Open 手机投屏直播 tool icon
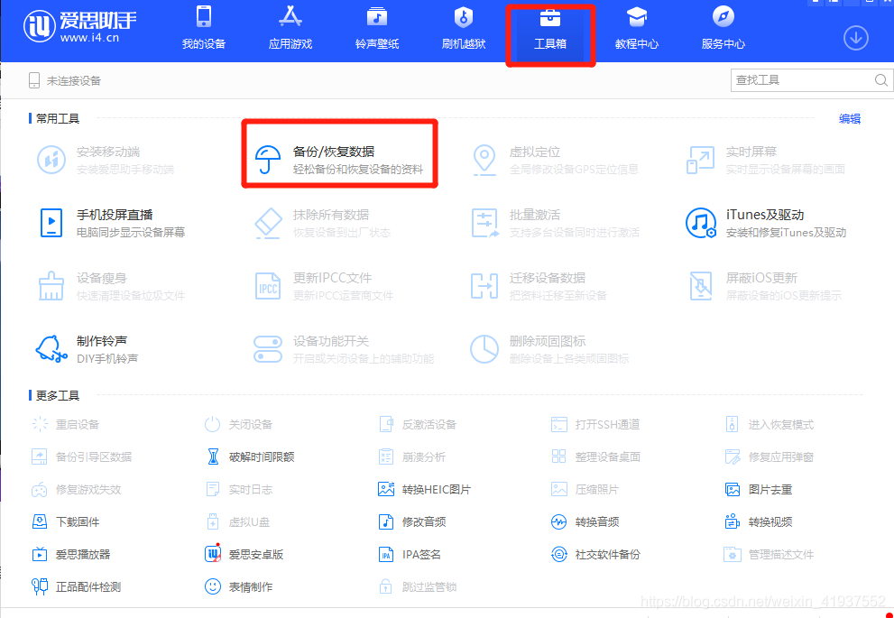The image size is (894, 618). coord(51,223)
